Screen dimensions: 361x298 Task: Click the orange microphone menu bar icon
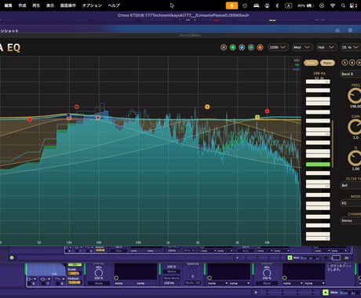232,5
